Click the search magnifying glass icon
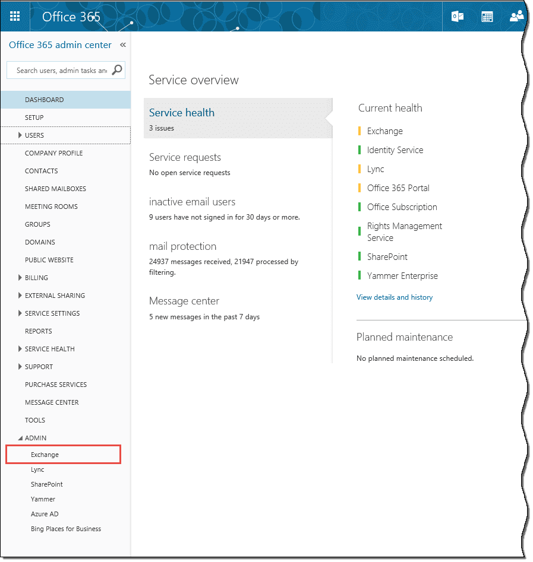Viewport: 533px width, 562px height. [x=117, y=70]
